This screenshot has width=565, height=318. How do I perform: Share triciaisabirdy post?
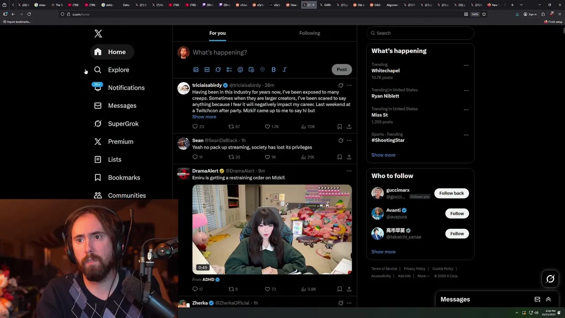coord(349,127)
